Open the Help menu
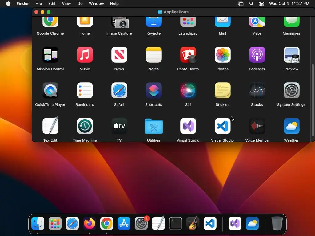 point(114,3)
